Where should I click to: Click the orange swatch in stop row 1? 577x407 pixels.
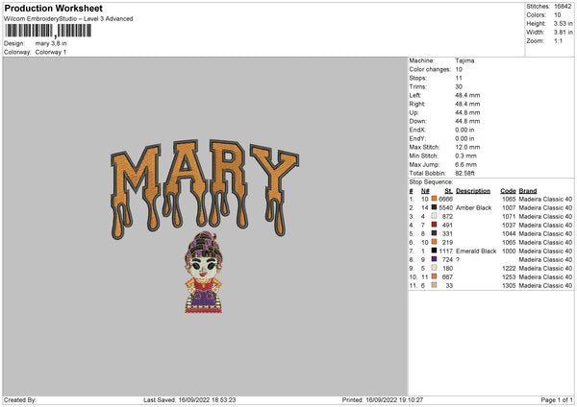[x=434, y=199]
